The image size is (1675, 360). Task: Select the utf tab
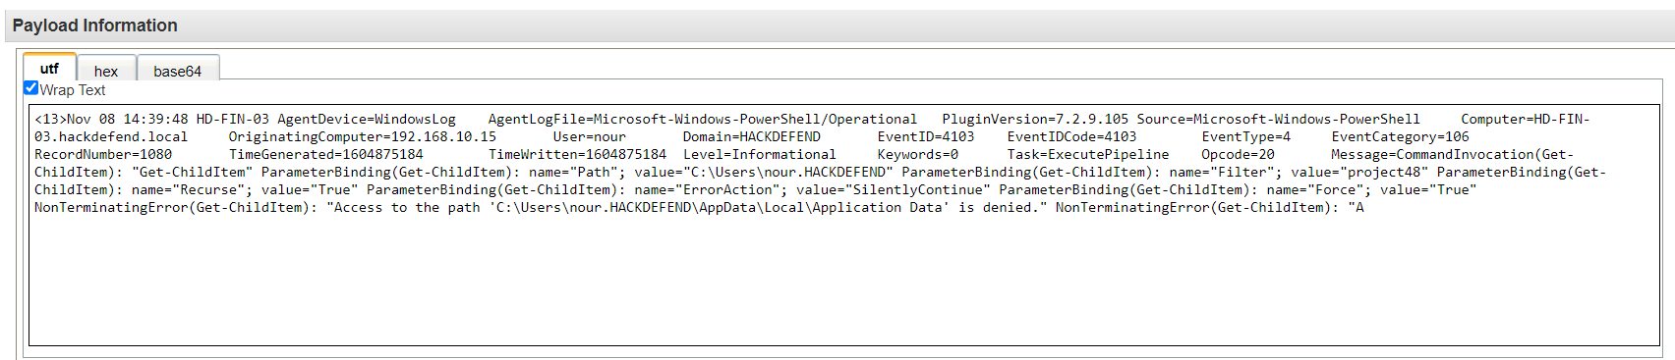click(x=49, y=68)
